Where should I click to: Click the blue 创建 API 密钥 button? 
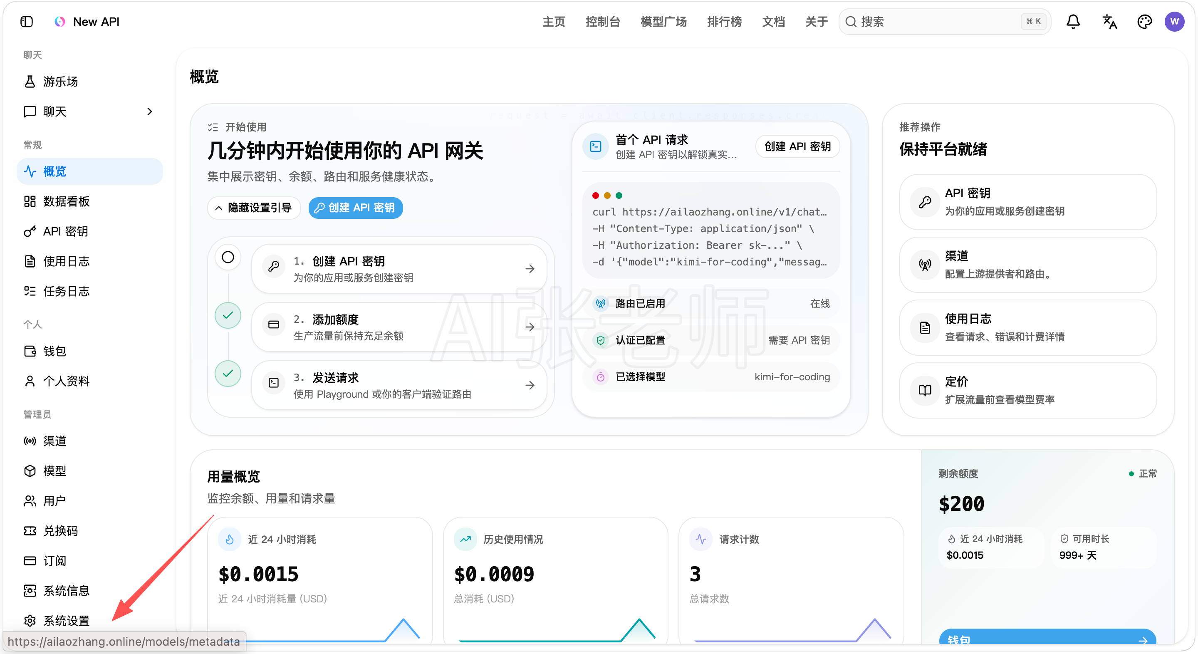click(x=356, y=208)
